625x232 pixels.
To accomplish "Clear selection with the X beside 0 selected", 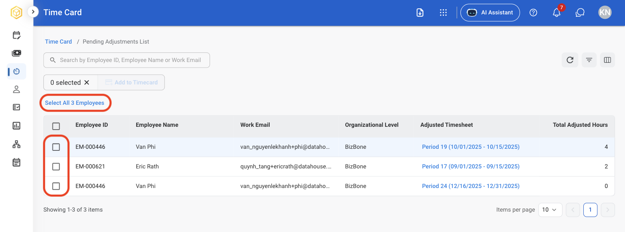I will [87, 82].
